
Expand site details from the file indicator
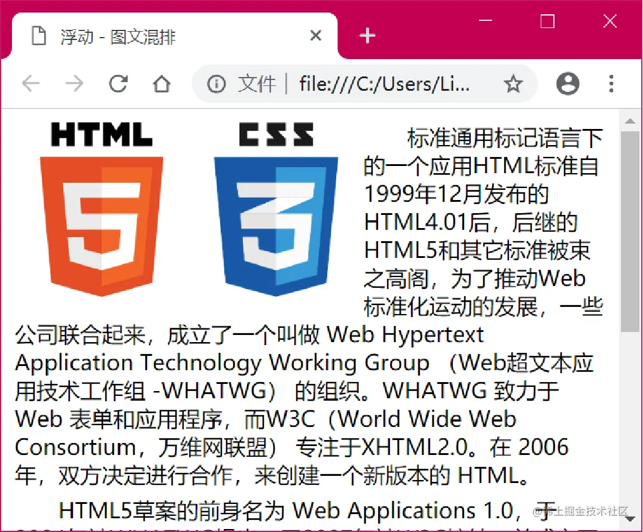[215, 84]
